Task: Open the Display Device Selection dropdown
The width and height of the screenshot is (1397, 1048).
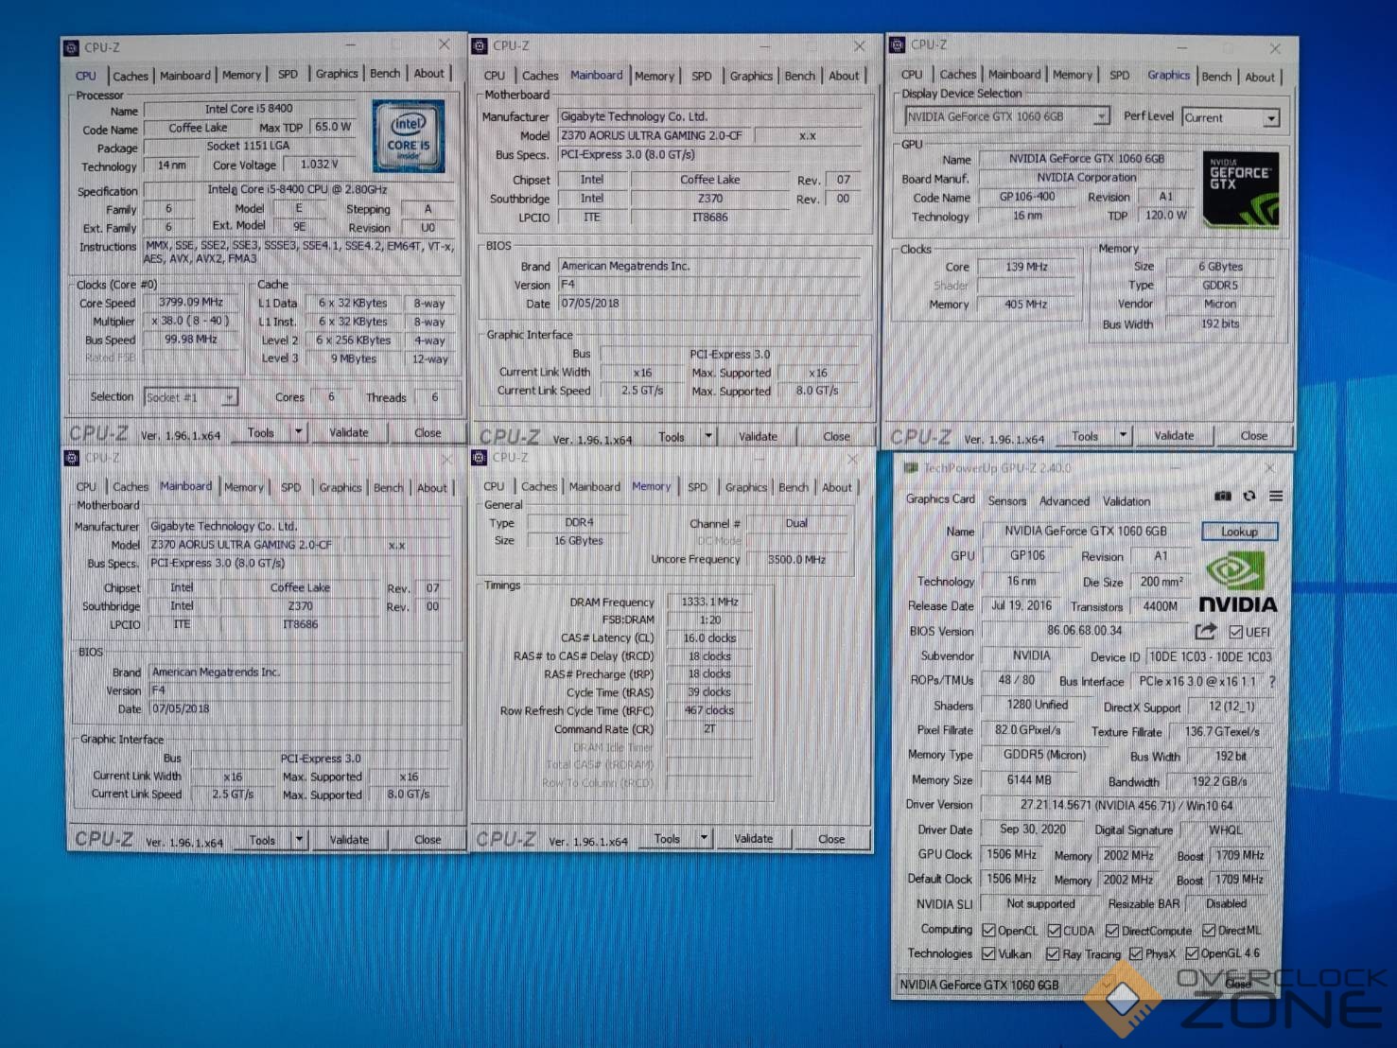Action: (1101, 116)
